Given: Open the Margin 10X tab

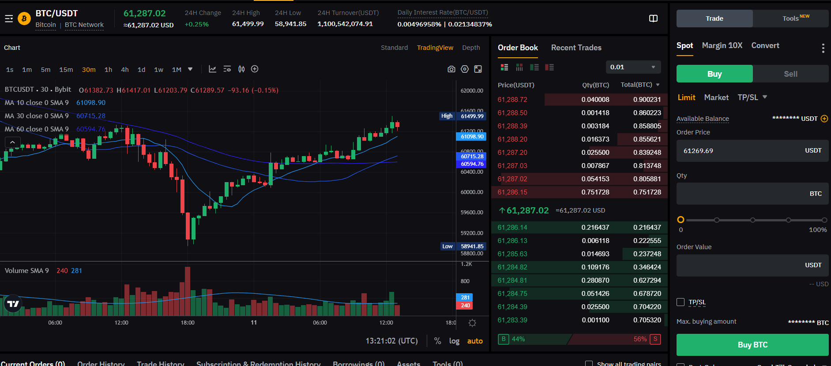Looking at the screenshot, I should click(x=722, y=45).
